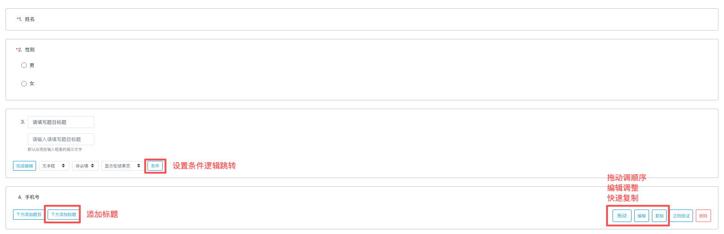
Task: Click the 请填写题目标题 title input field
Action: point(61,122)
